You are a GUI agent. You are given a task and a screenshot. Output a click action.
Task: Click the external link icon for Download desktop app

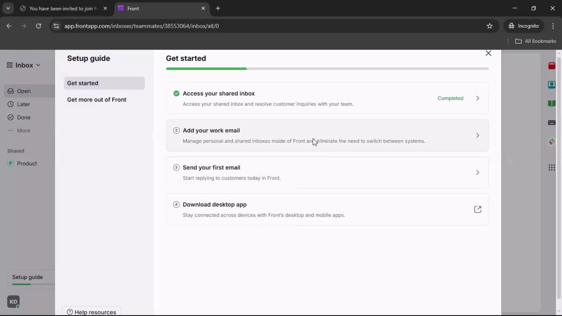477,209
